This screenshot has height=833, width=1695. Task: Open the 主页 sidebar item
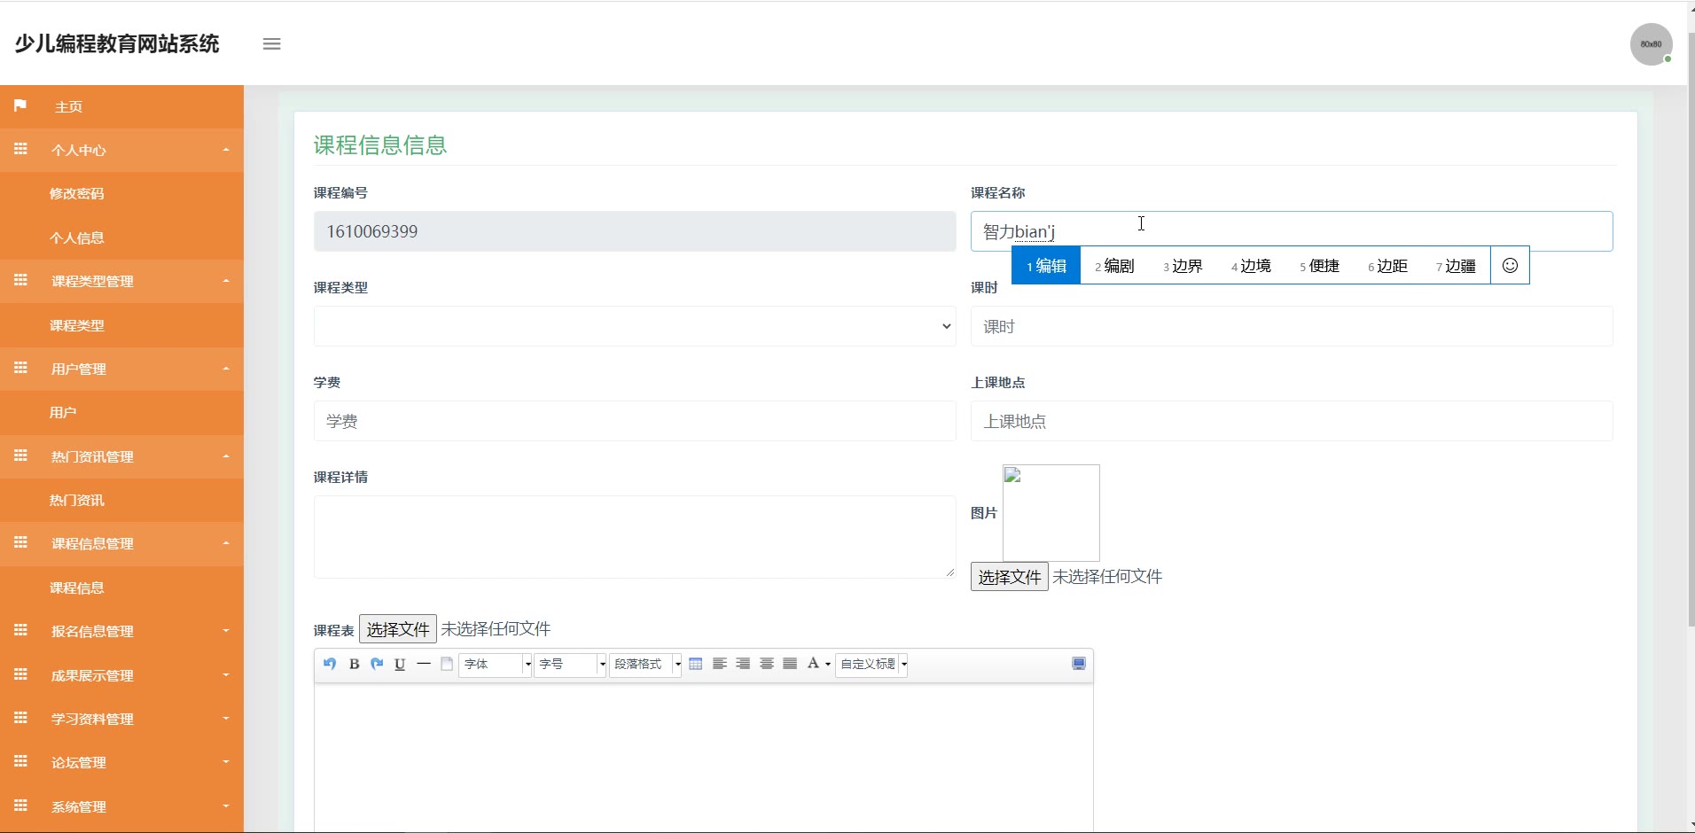(x=121, y=106)
